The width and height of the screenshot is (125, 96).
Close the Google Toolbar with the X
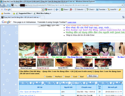(x=2, y=9)
